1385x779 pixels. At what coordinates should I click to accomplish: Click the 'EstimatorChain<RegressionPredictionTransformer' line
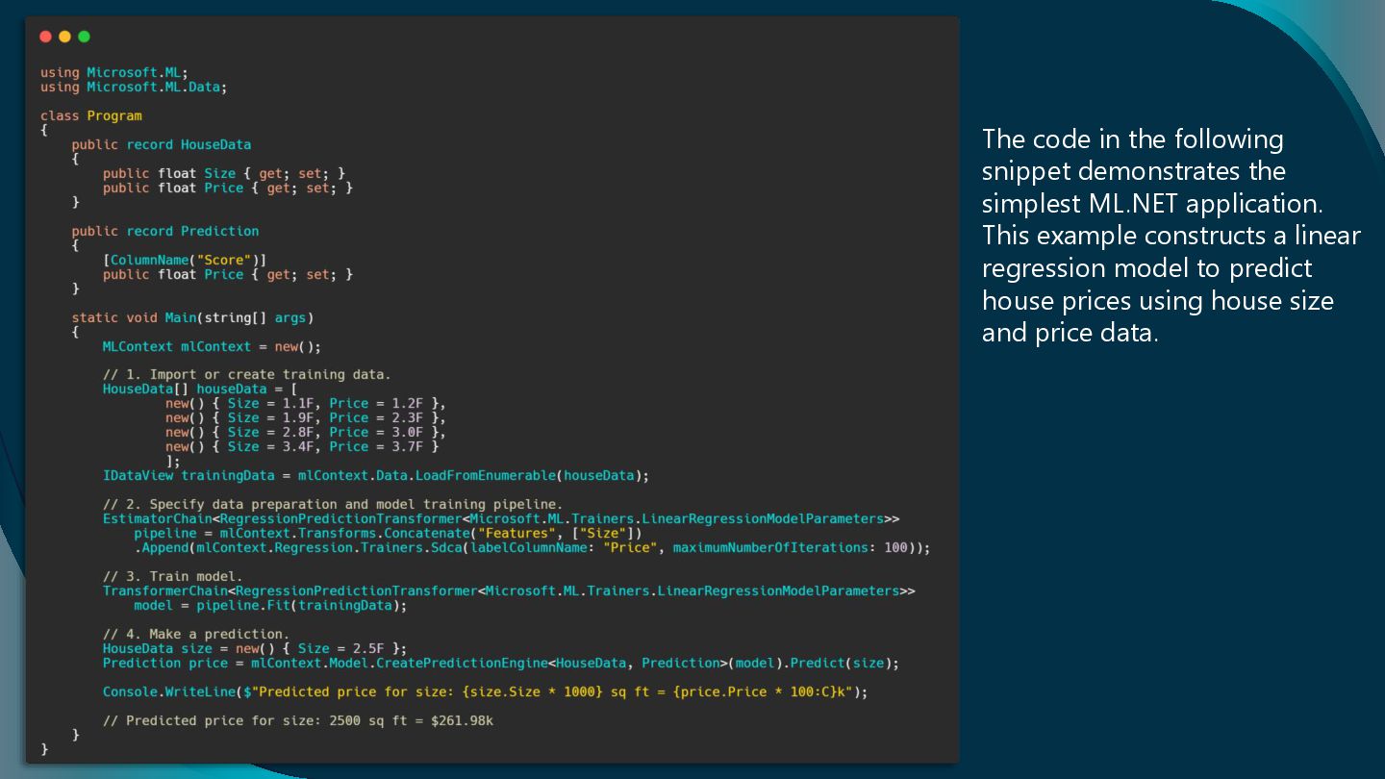(x=501, y=518)
